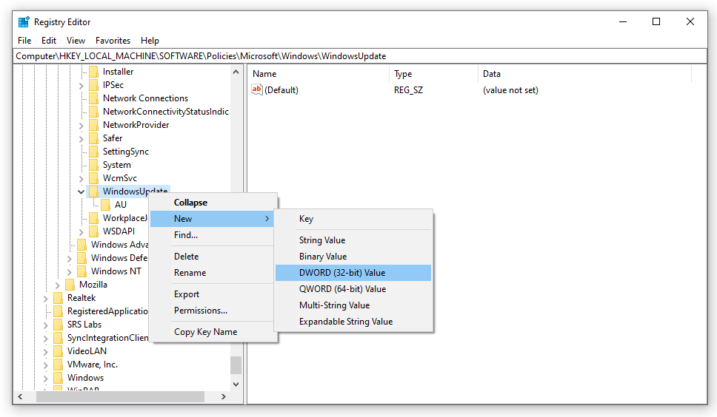
Task: Expand the Realtek key
Action: [x=45, y=299]
